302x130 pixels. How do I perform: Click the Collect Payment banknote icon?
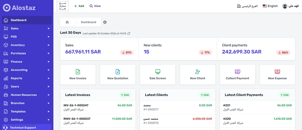[x=238, y=72]
